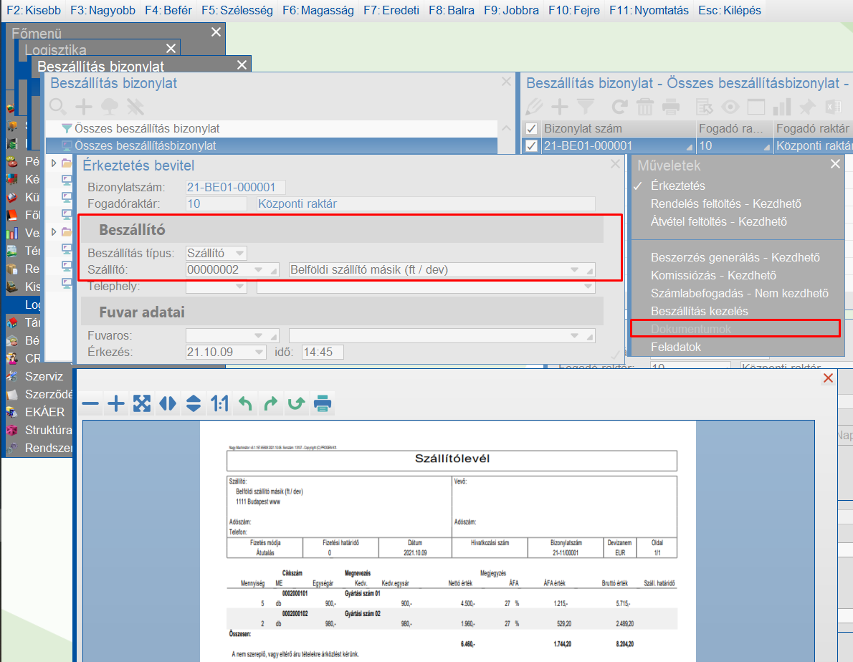Viewport: 853px width, 662px height.
Task: Reset zoom with the 1:1 icon
Action: coord(219,404)
